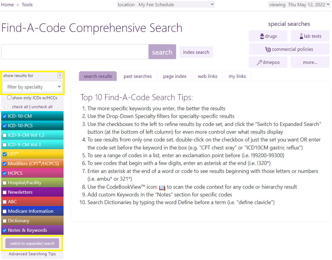Click the dmepos special search label
Image resolution: width=332 pixels, height=260 pixels.
pyautogui.click(x=271, y=62)
